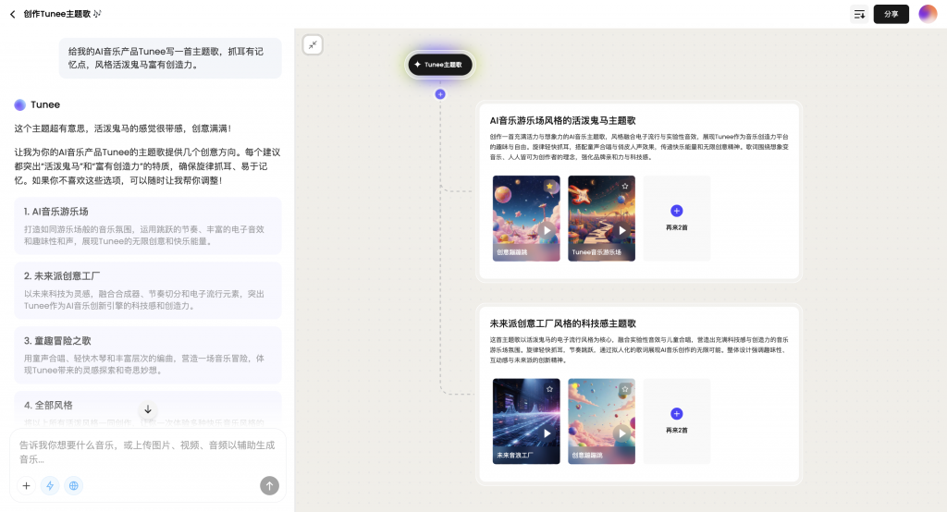947x512 pixels.
Task: Click the collapse canvas icon at top-left of canvas
Action: [x=313, y=44]
